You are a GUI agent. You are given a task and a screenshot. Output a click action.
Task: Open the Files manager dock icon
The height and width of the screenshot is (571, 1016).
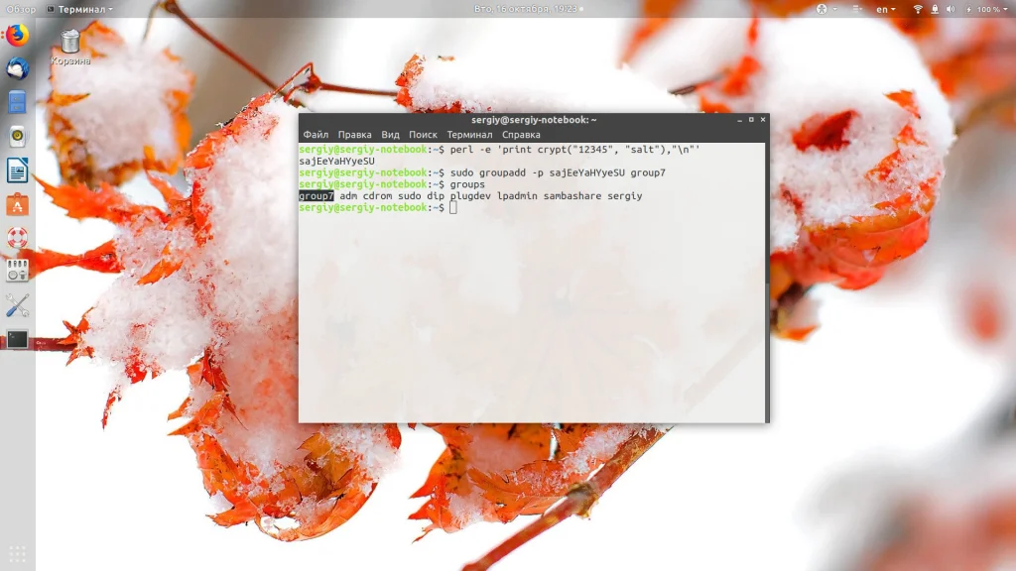[x=18, y=102]
